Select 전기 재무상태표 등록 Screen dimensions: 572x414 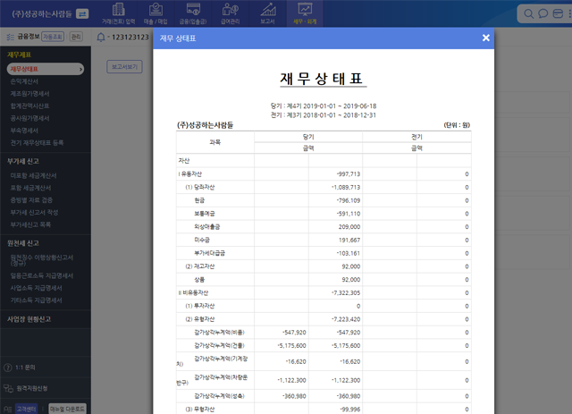pos(37,143)
